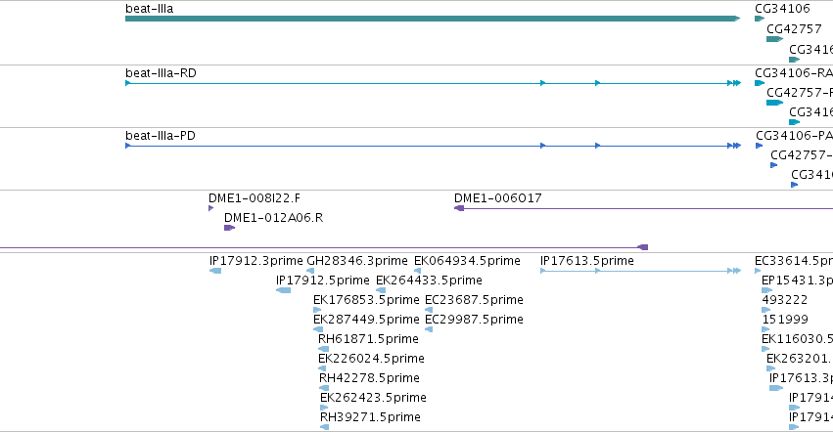
Task: Click the EK262423.5prime label
Action: coord(374,398)
